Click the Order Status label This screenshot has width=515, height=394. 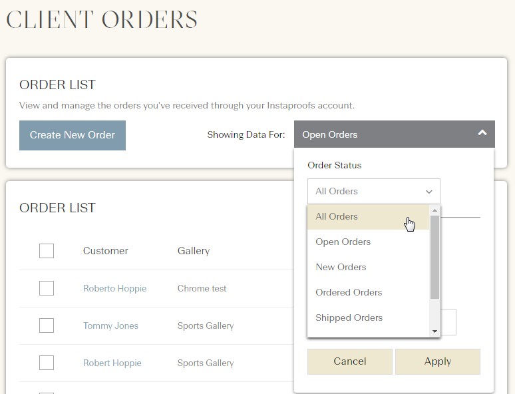click(335, 165)
